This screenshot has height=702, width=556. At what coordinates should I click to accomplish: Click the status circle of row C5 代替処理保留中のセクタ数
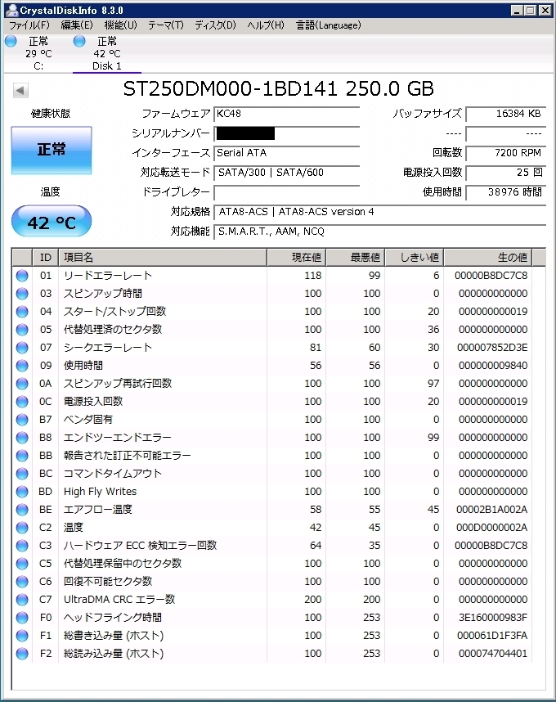[22, 563]
